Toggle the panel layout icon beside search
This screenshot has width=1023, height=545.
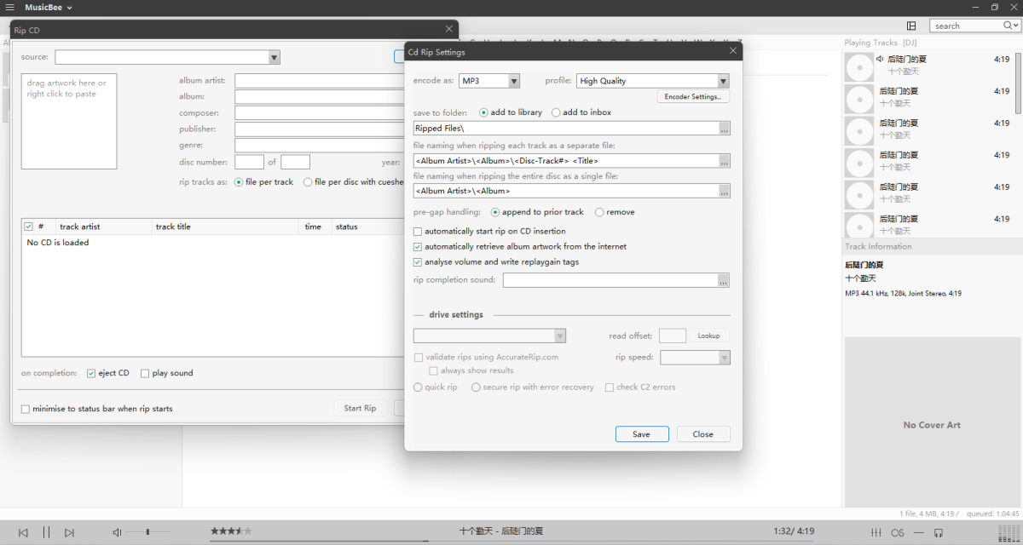[x=911, y=26]
